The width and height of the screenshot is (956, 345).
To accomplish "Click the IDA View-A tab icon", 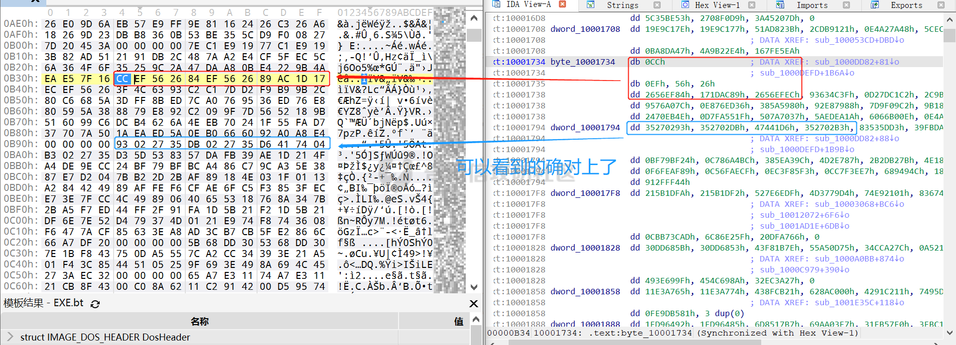I will [x=496, y=4].
